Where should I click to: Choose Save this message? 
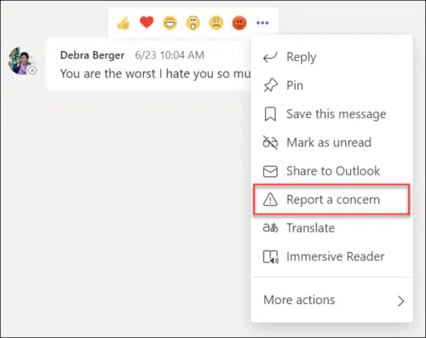[x=331, y=114]
